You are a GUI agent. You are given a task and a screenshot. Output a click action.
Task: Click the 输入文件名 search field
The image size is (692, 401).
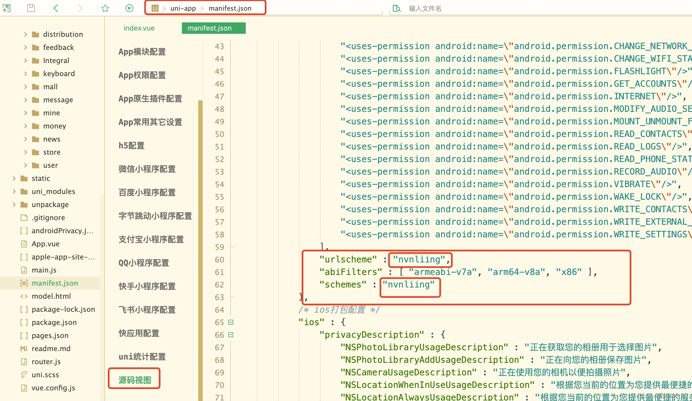point(425,8)
